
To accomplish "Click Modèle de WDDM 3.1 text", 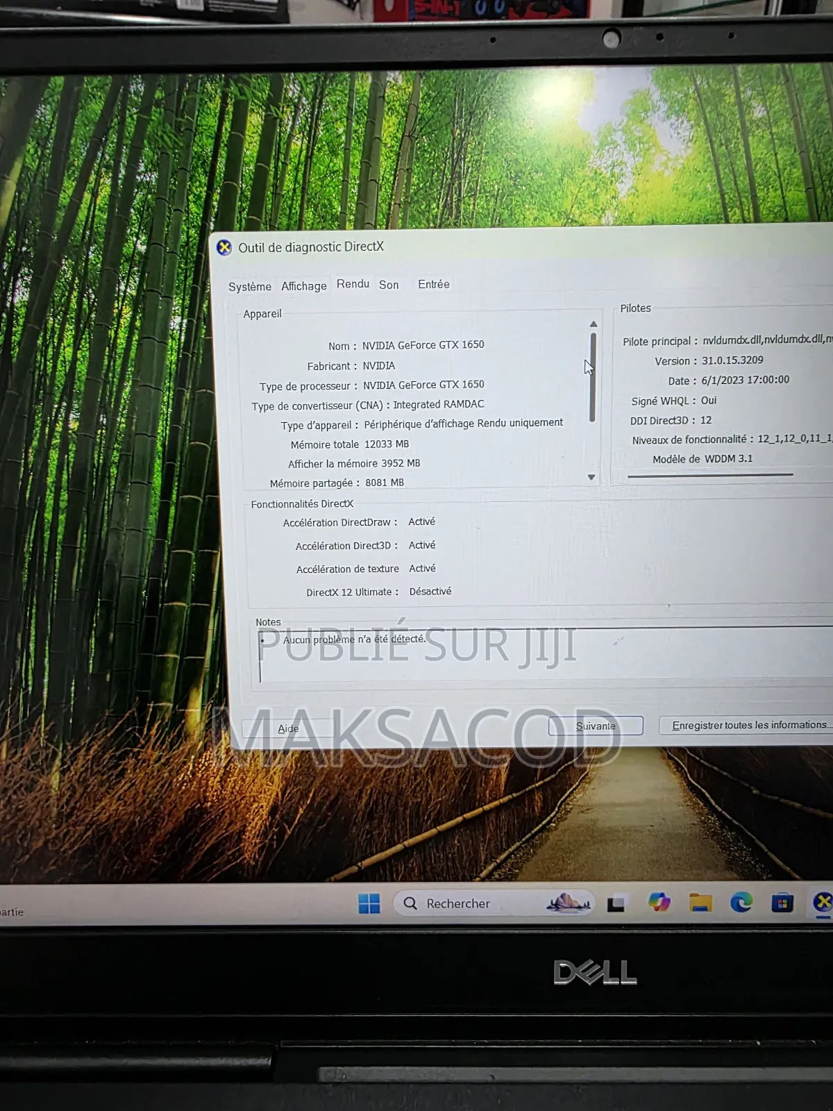I will (x=702, y=459).
